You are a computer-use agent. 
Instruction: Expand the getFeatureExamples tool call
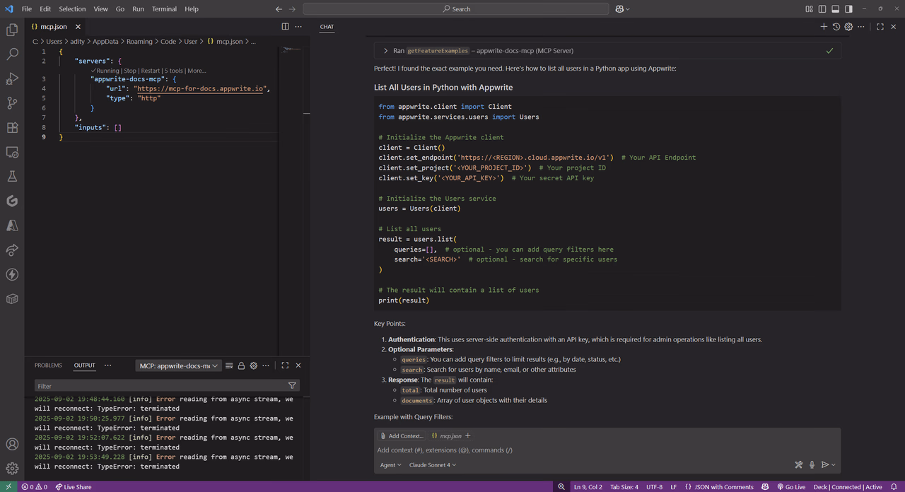385,51
